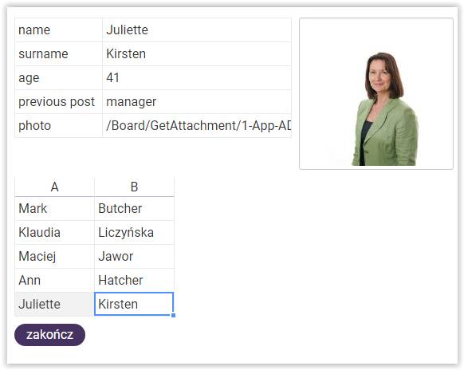Image resolution: width=464 pixels, height=370 pixels.
Task: Select the Klaudia cell
Action: [54, 232]
